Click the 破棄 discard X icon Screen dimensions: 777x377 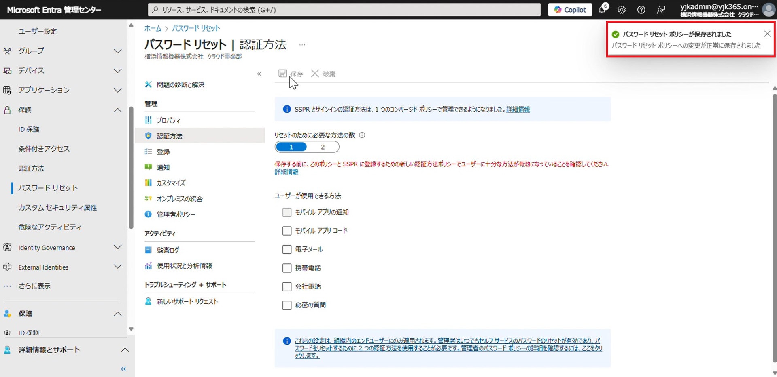(315, 74)
